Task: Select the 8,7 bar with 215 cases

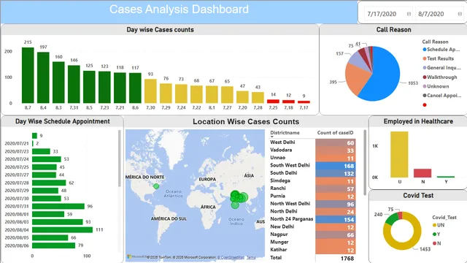Action: pos(28,75)
